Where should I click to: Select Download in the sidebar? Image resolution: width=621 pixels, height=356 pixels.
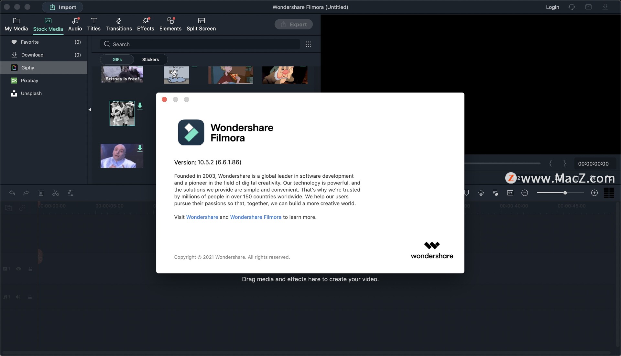coord(44,55)
